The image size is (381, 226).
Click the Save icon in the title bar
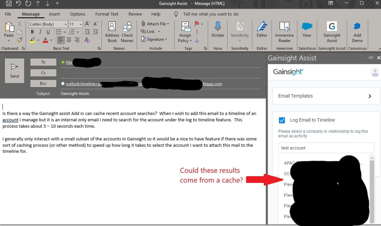pyautogui.click(x=9, y=3)
